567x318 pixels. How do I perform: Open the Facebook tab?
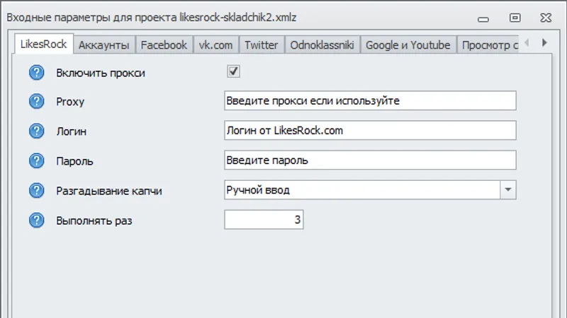coord(164,45)
